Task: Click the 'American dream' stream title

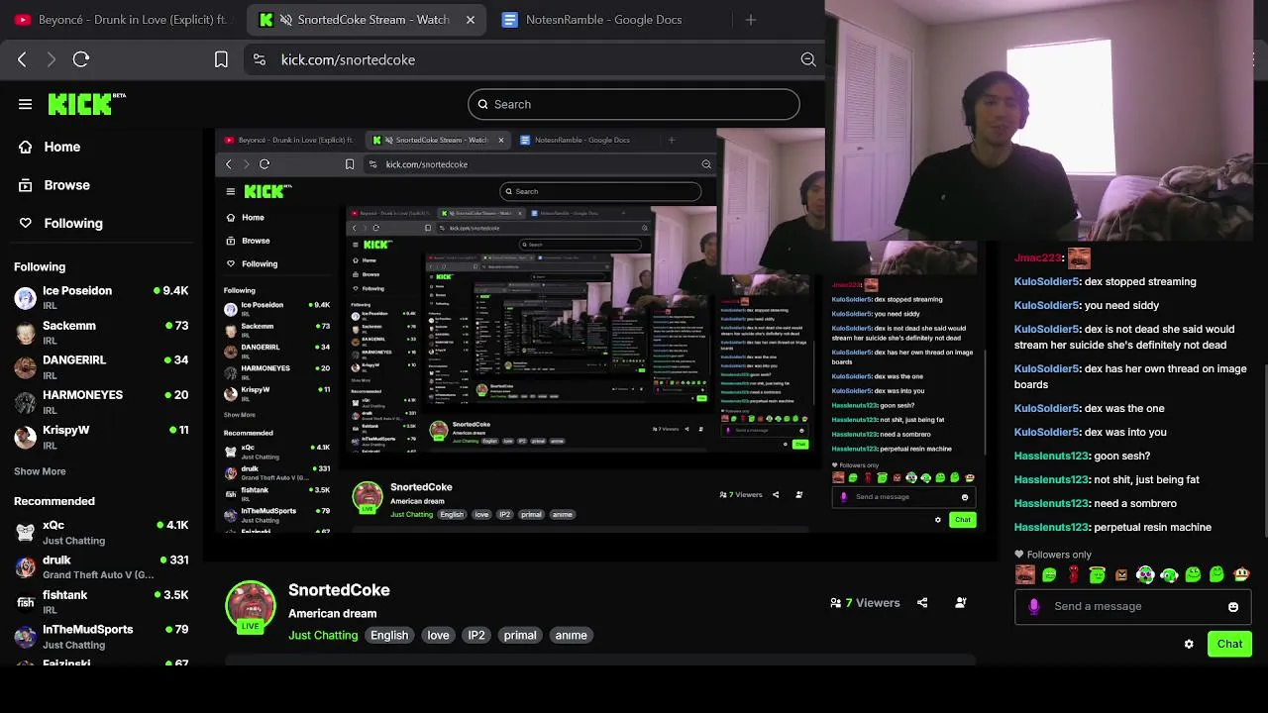Action: click(333, 614)
